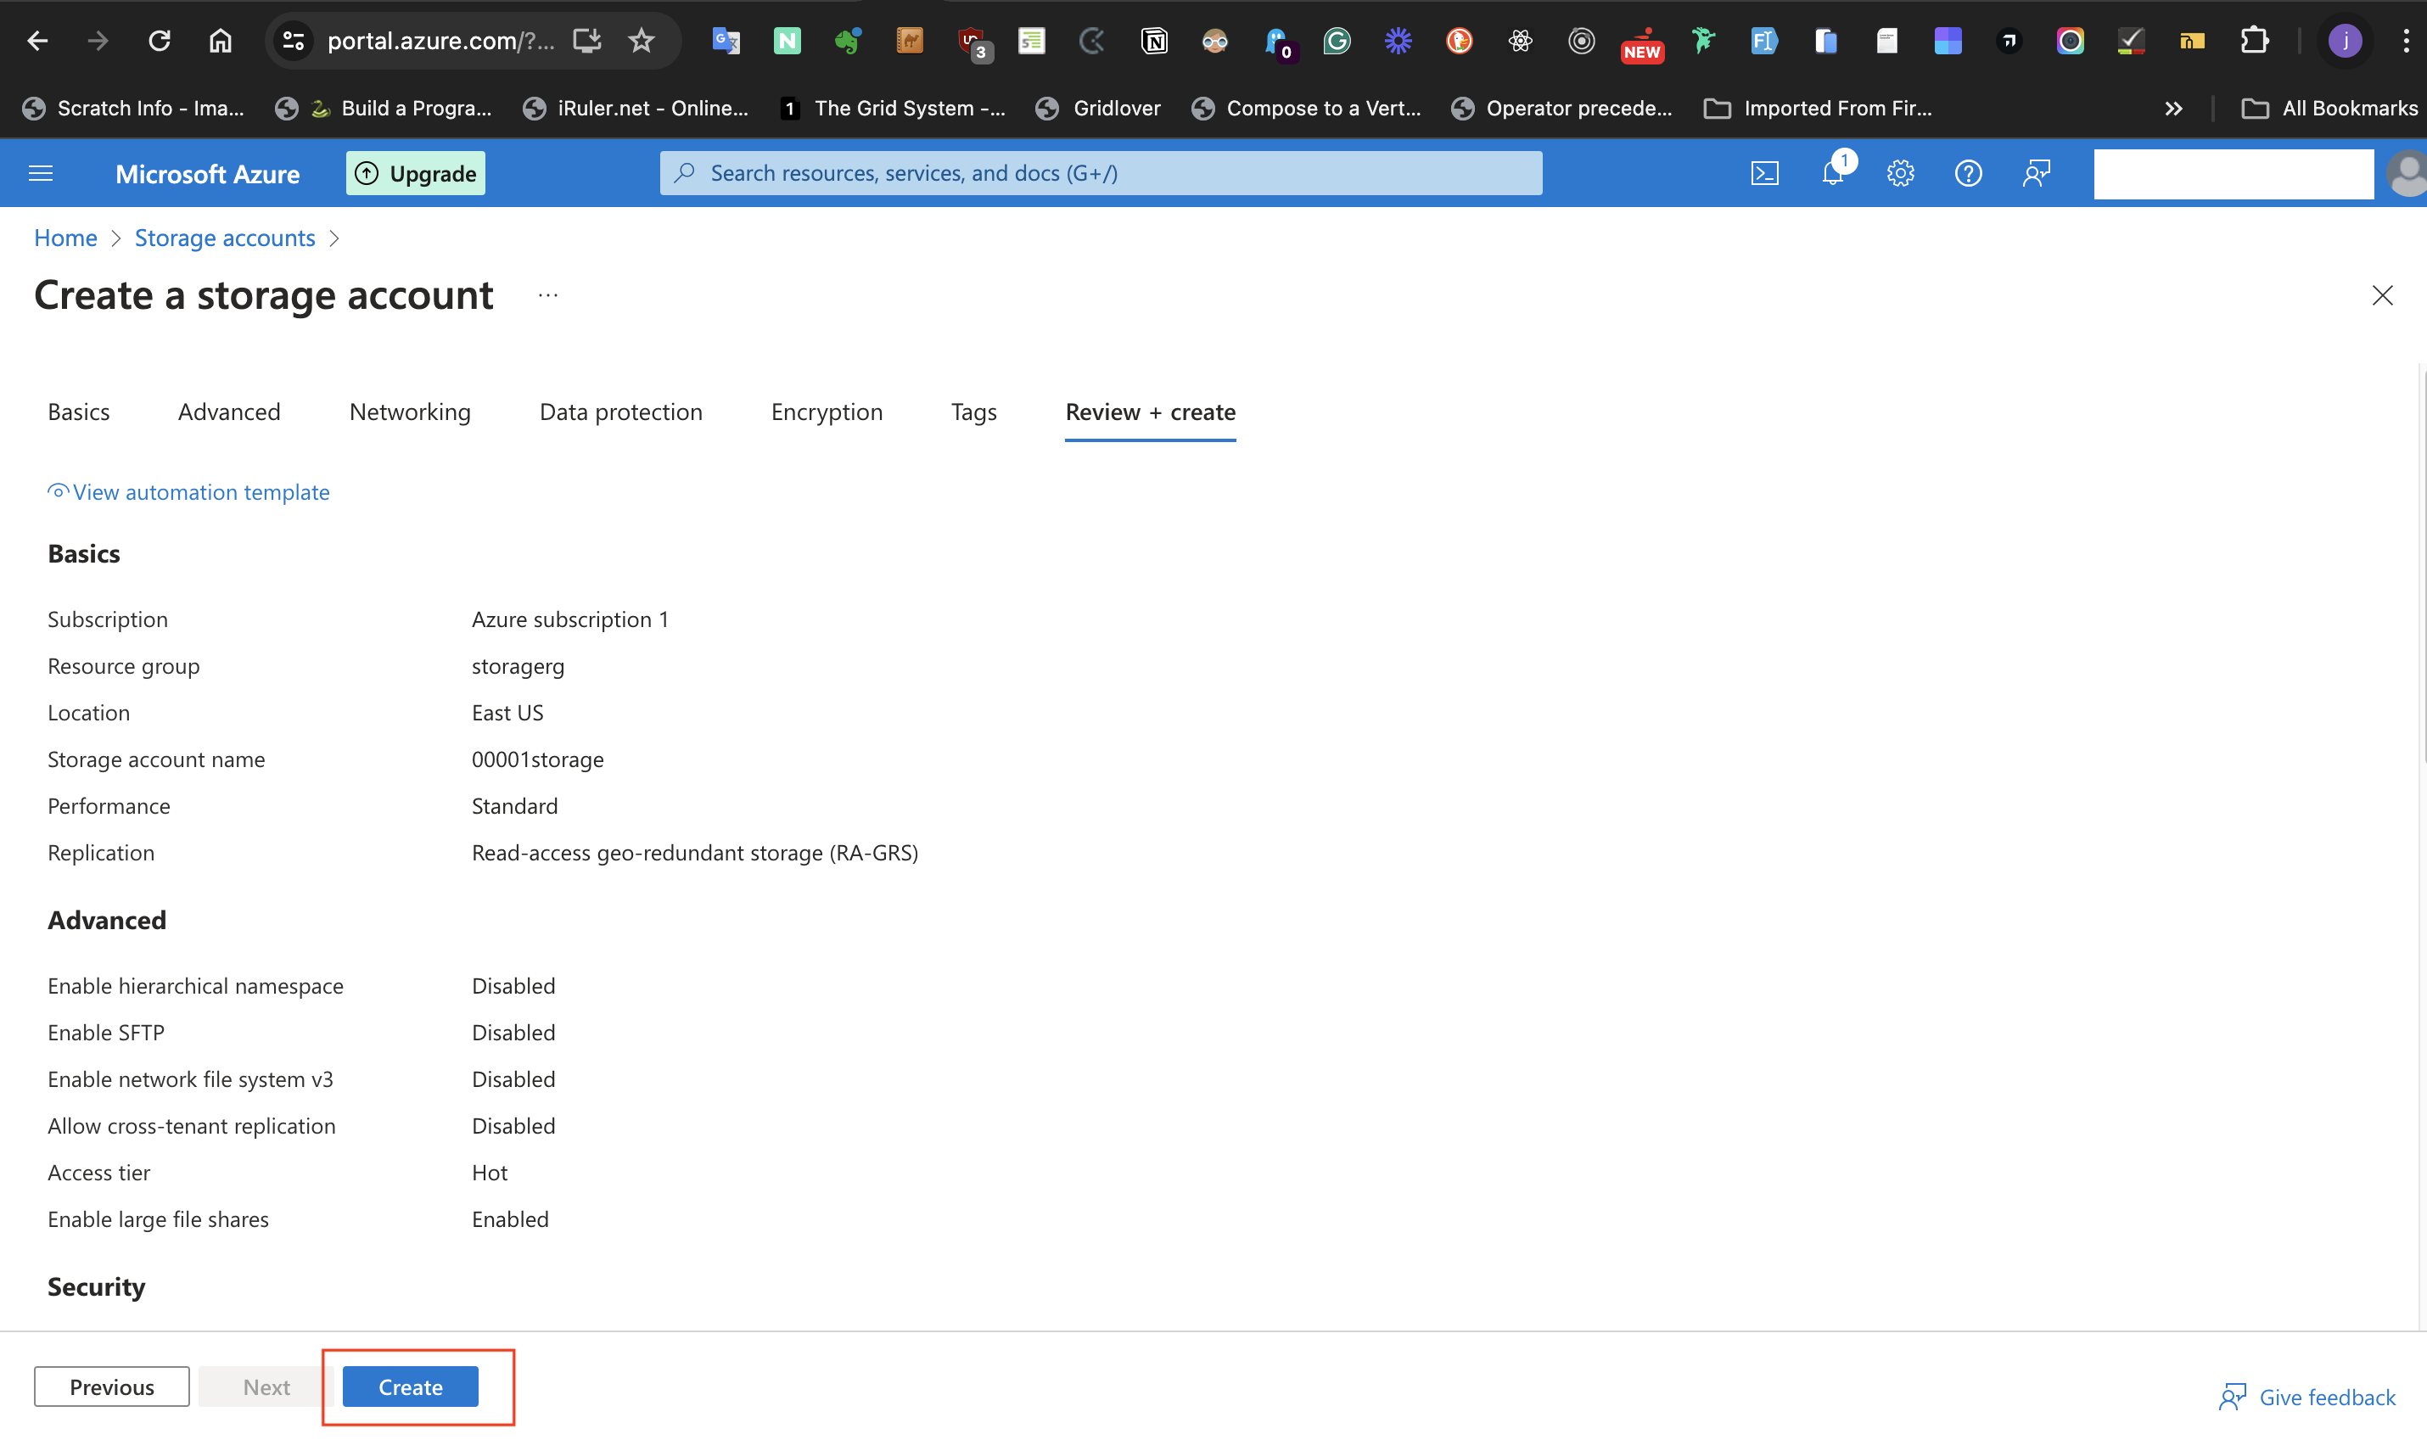Open Chrome extensions puzzle icon
The height and width of the screenshot is (1451, 2427).
[x=2254, y=40]
